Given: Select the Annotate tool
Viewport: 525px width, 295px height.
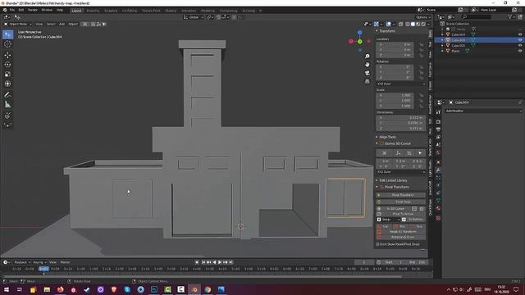Looking at the screenshot, I should coord(7,95).
